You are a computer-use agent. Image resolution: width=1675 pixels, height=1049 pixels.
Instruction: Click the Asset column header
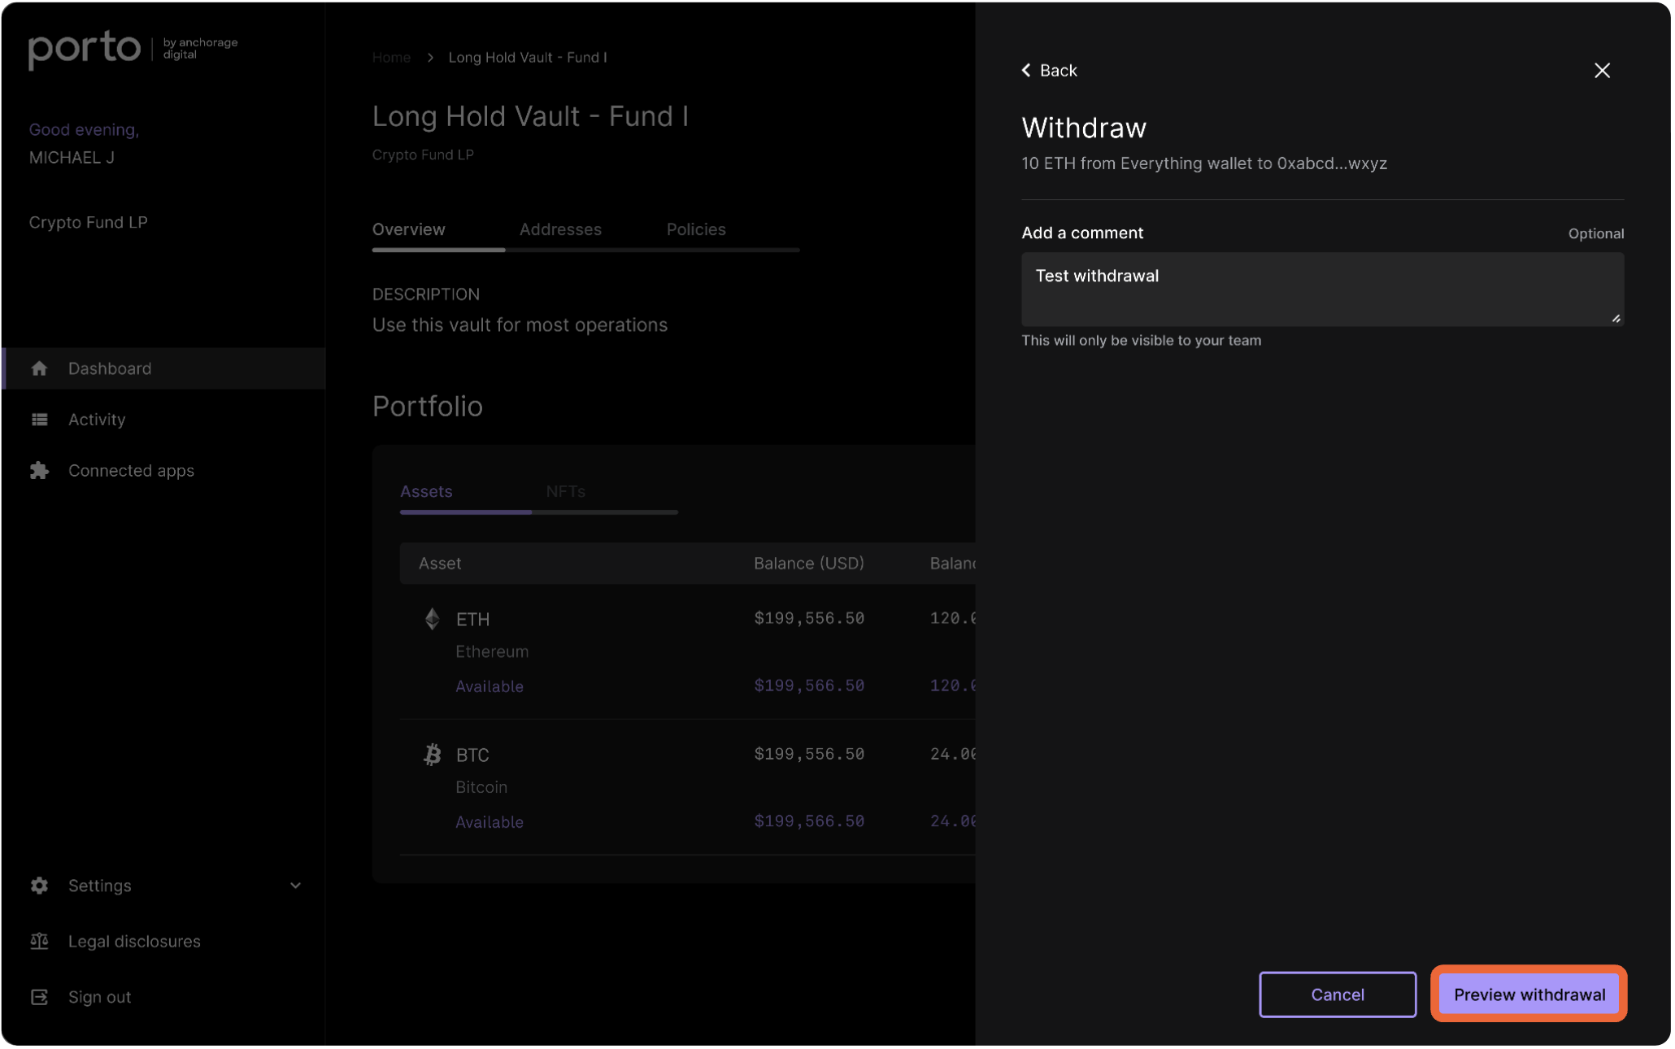[x=440, y=564]
